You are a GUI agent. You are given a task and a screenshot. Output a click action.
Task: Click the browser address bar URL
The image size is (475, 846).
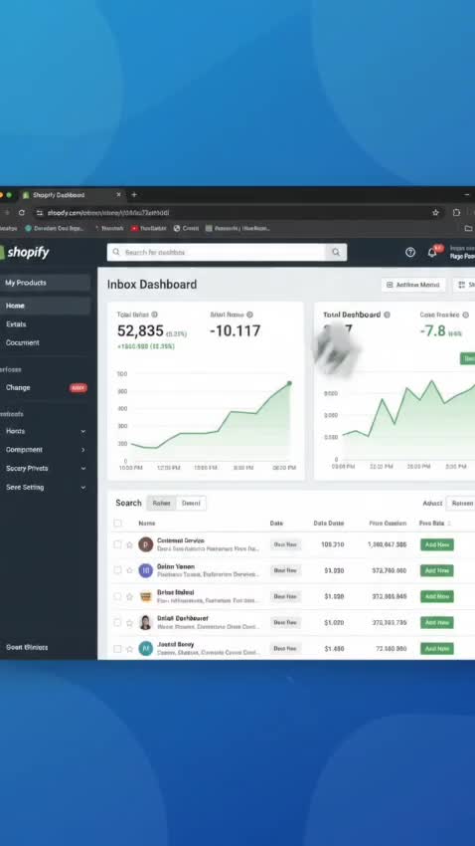(107, 213)
